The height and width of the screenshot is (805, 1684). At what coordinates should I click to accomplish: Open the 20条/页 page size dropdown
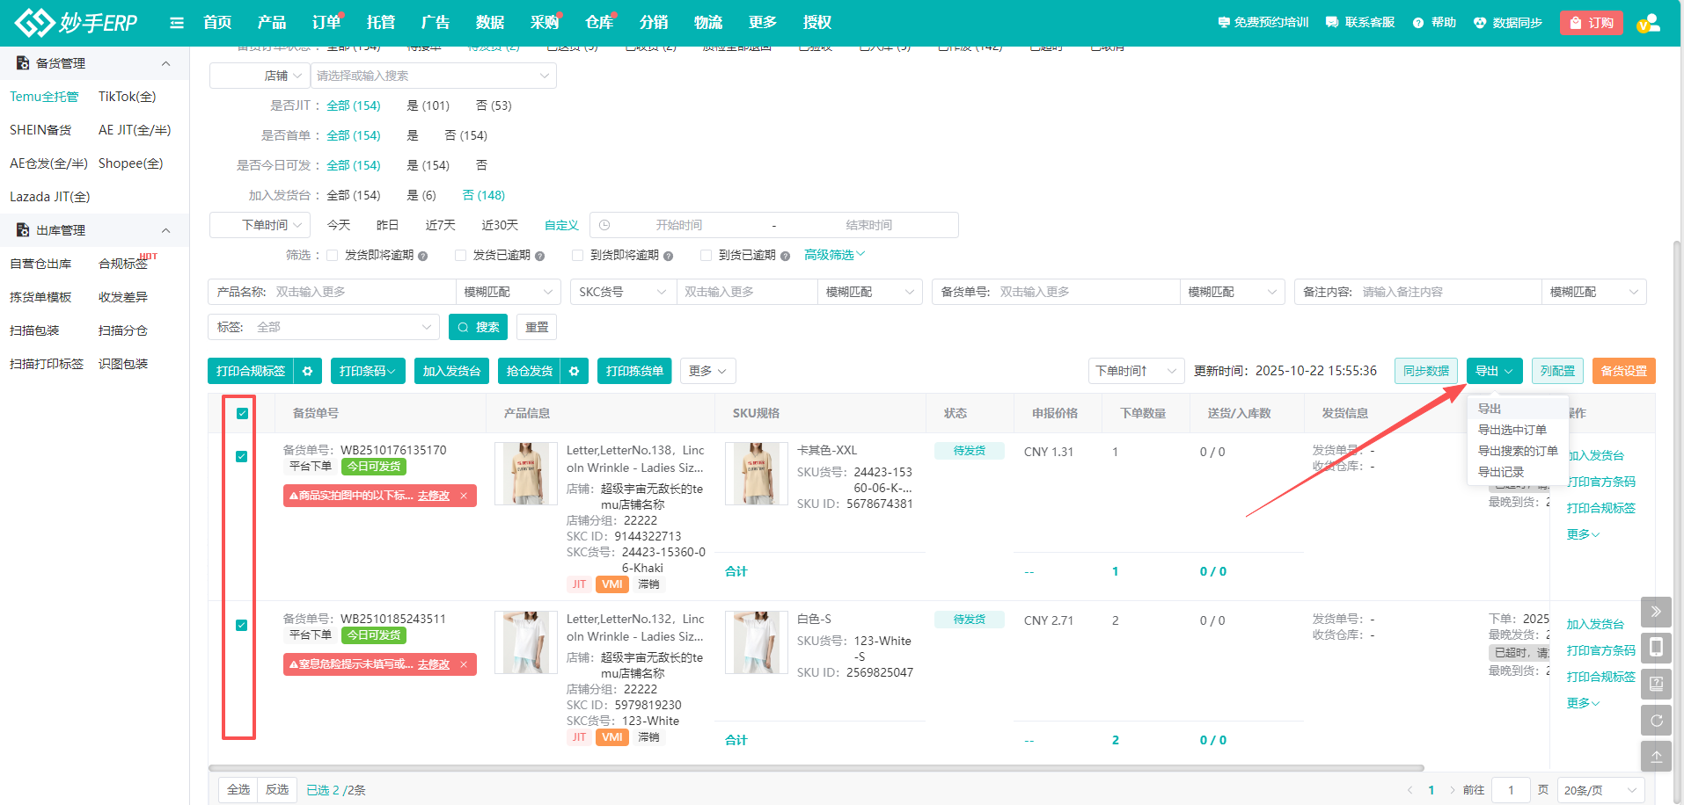[1600, 790]
